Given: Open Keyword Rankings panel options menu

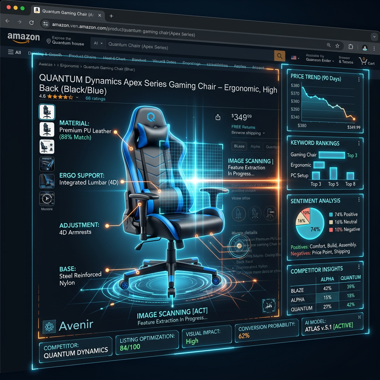Looking at the screenshot, I should [359, 143].
